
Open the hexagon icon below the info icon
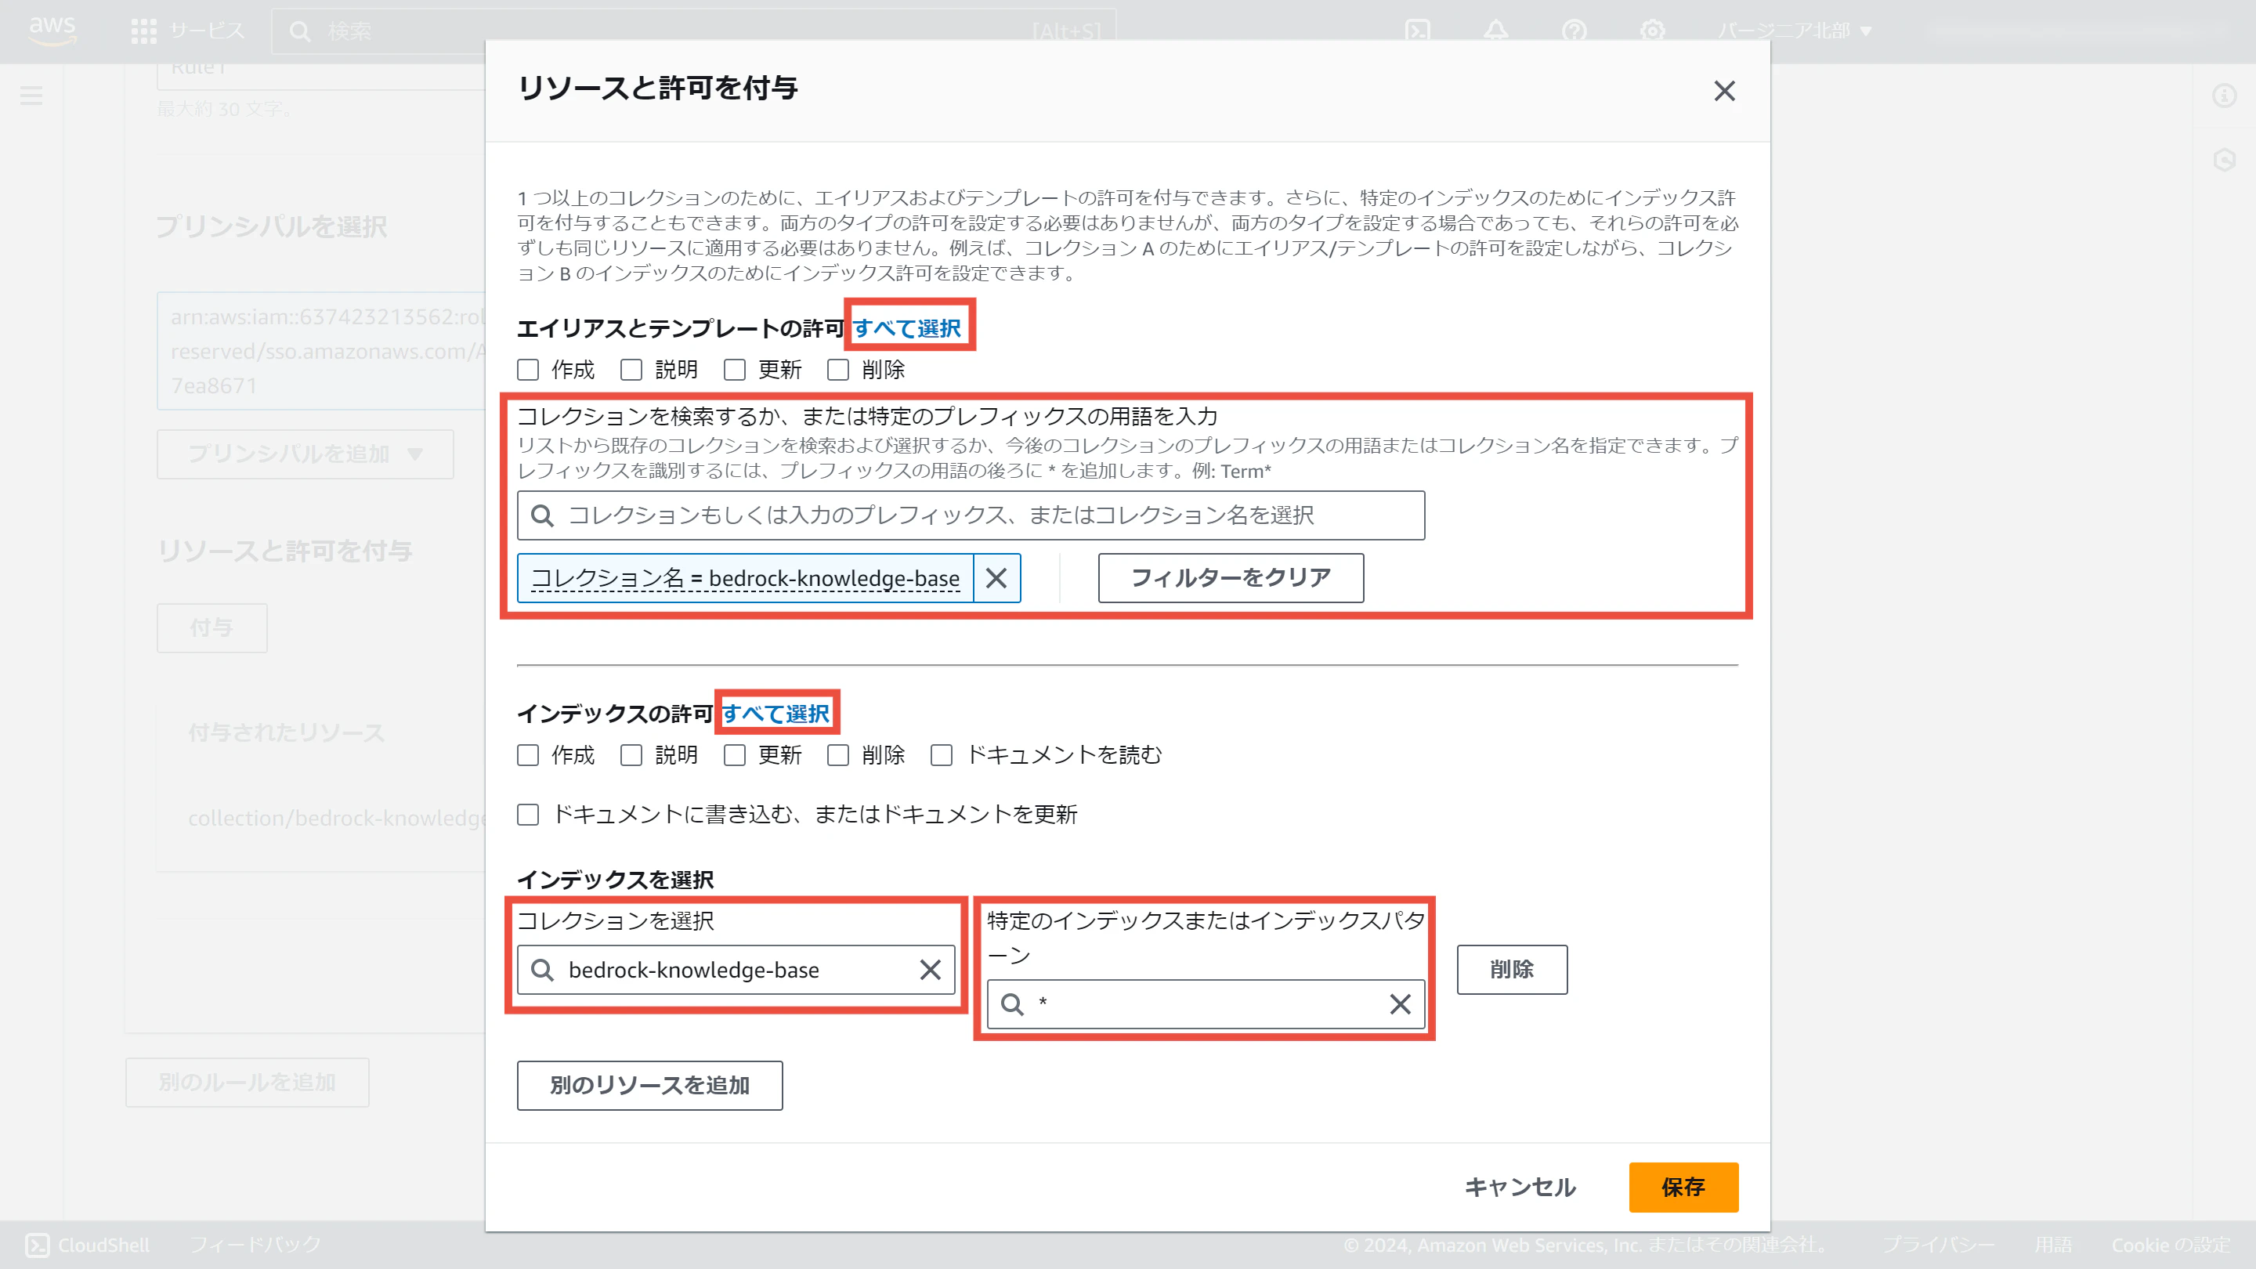pos(2225,159)
